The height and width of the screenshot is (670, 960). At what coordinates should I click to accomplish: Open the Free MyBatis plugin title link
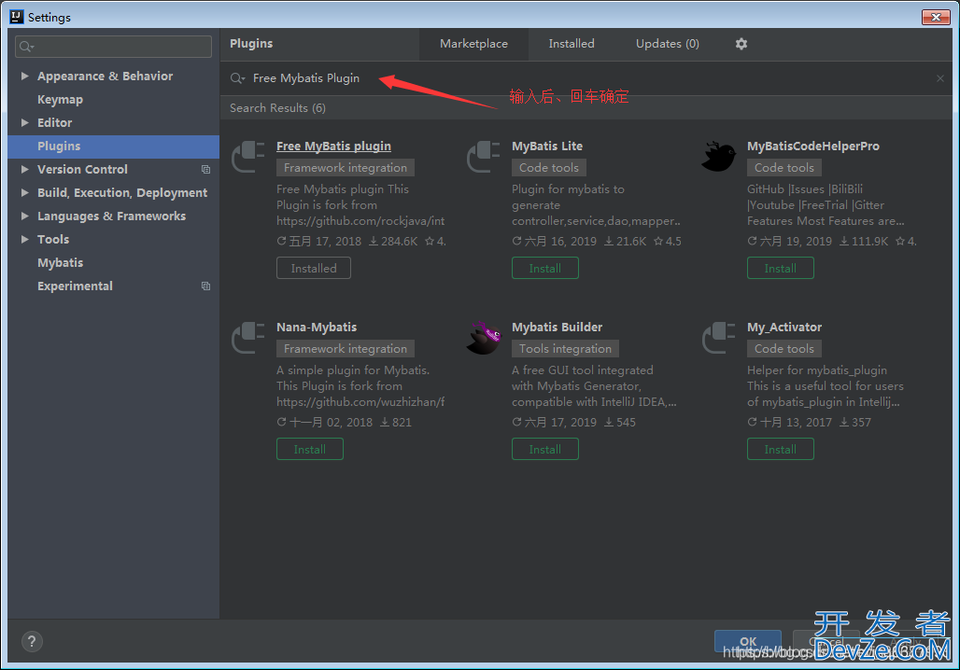point(333,147)
